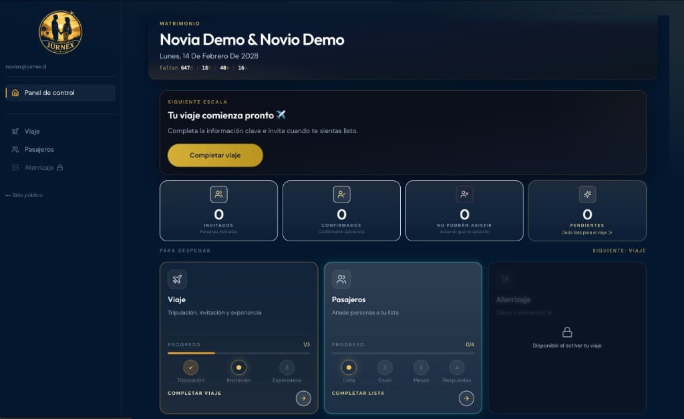The height and width of the screenshot is (419, 684).
Task: Click the Faltan countdown timer
Action: (x=203, y=68)
